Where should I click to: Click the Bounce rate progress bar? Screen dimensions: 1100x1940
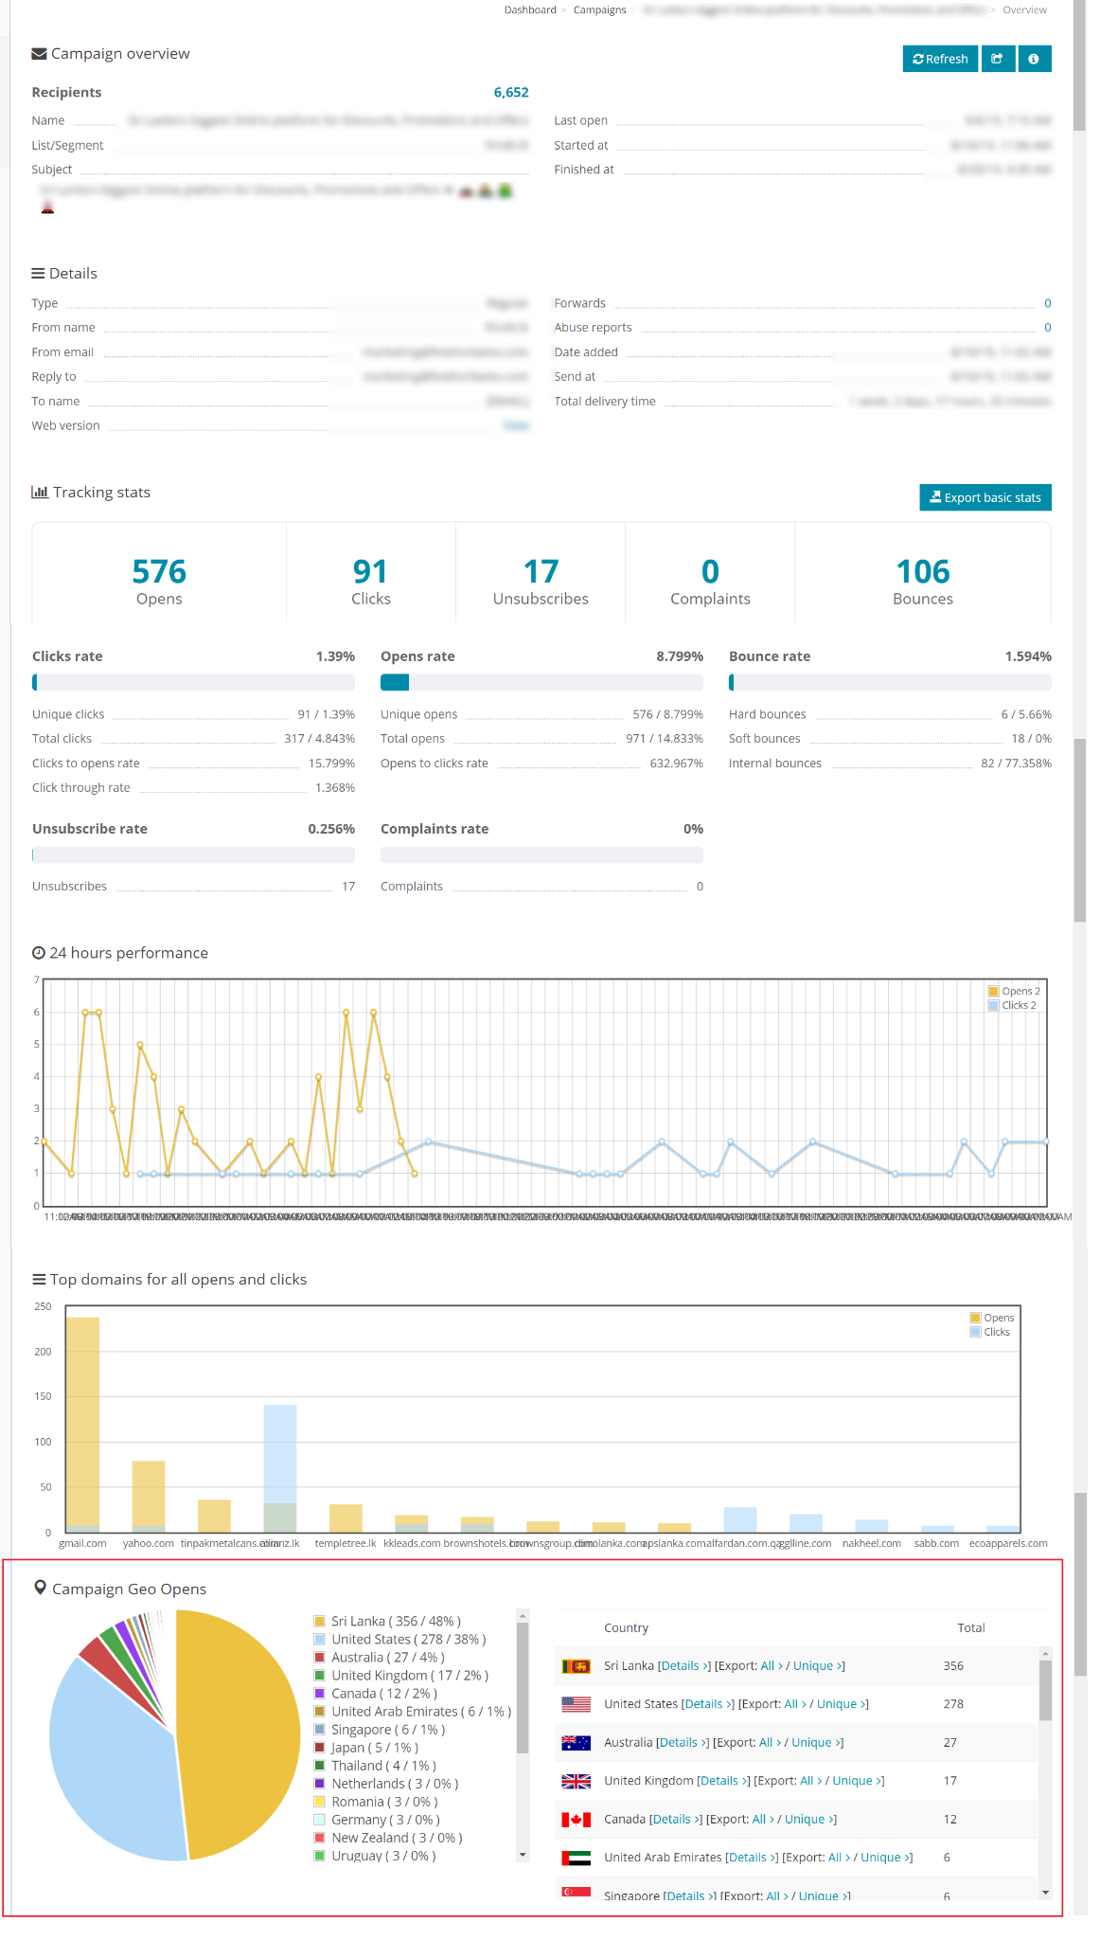click(890, 682)
